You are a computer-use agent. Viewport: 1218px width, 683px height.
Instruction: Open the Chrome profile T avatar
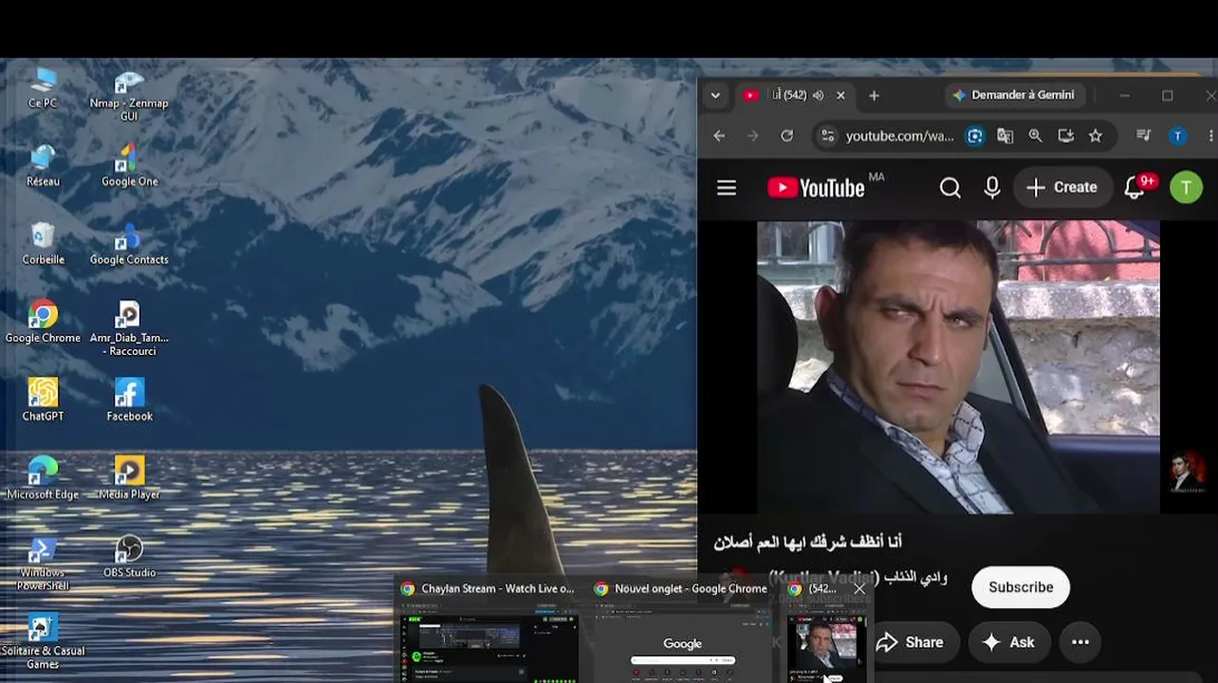point(1177,136)
